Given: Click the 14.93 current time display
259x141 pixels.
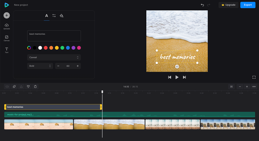Looking at the screenshot, I should 126,87.
